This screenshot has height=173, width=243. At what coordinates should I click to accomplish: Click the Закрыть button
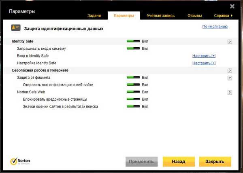[x=215, y=162]
